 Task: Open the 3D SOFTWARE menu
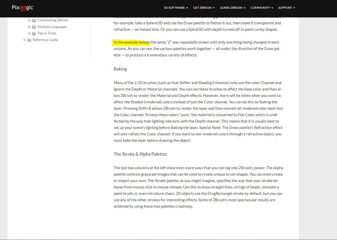click(176, 8)
